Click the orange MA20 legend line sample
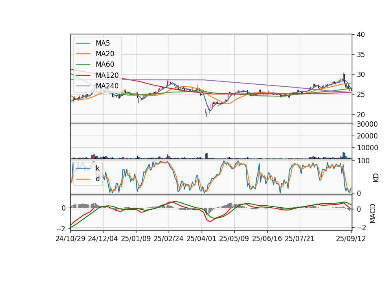 (x=83, y=54)
